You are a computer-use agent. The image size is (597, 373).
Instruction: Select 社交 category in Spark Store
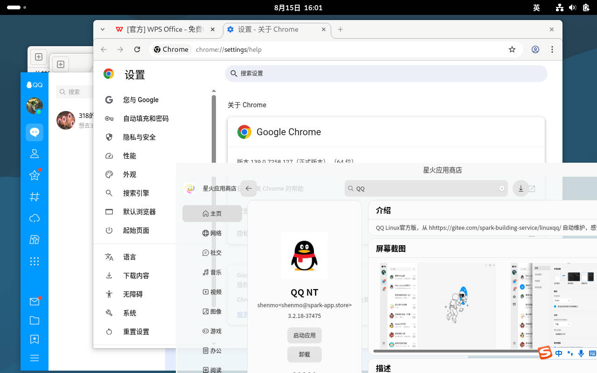212,253
